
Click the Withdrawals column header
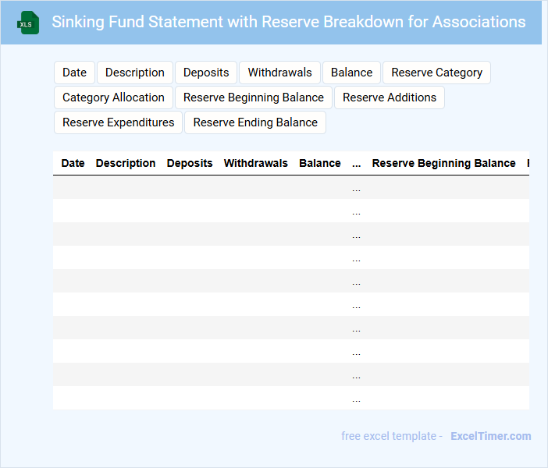[255, 163]
